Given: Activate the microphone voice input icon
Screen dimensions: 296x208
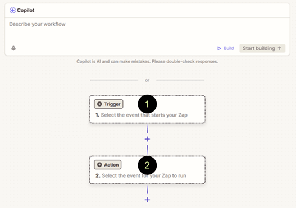Looking at the screenshot, I should pyautogui.click(x=13, y=48).
